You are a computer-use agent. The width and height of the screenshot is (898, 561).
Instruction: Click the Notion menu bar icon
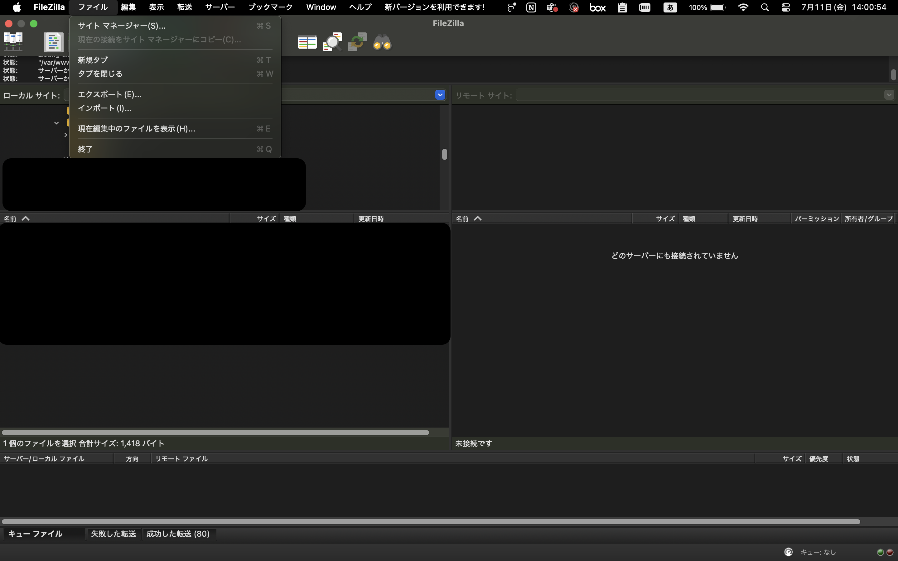coord(531,7)
